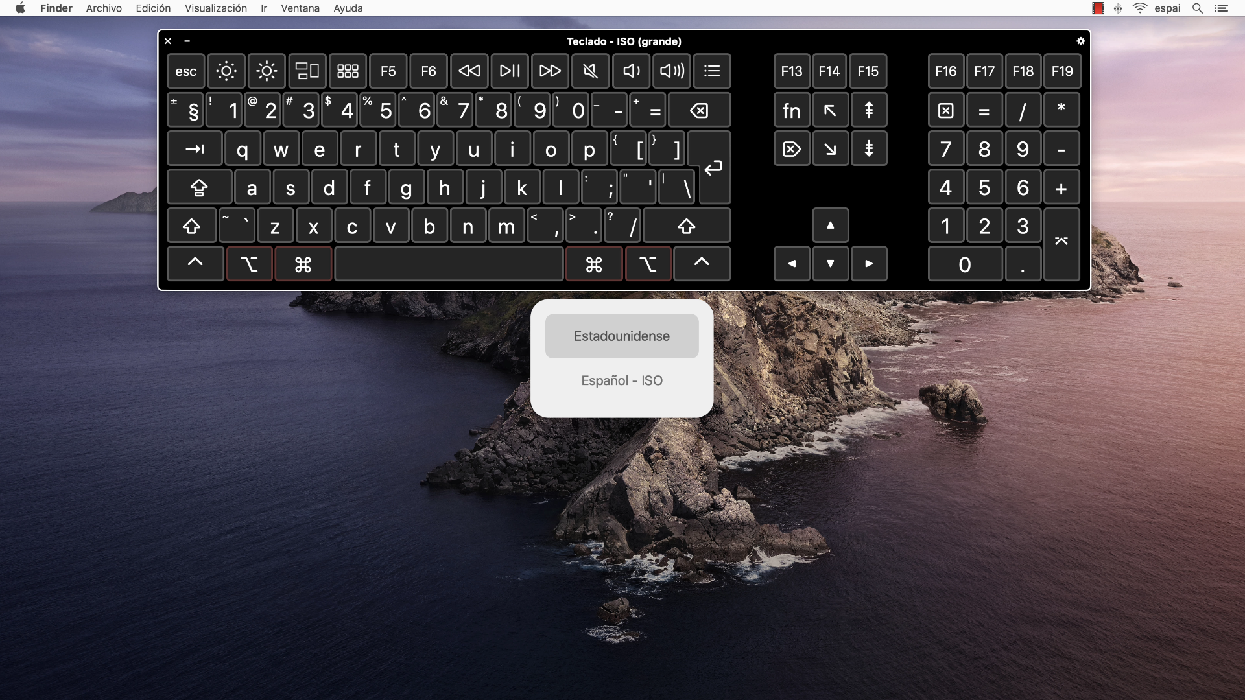Open the Visualización menu
Screen dimensions: 1245x700
[215, 8]
